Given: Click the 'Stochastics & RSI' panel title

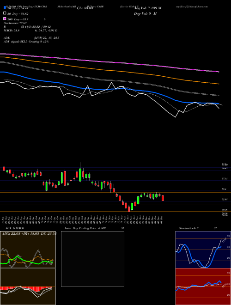Looking at the screenshot, I should pos(198,228).
